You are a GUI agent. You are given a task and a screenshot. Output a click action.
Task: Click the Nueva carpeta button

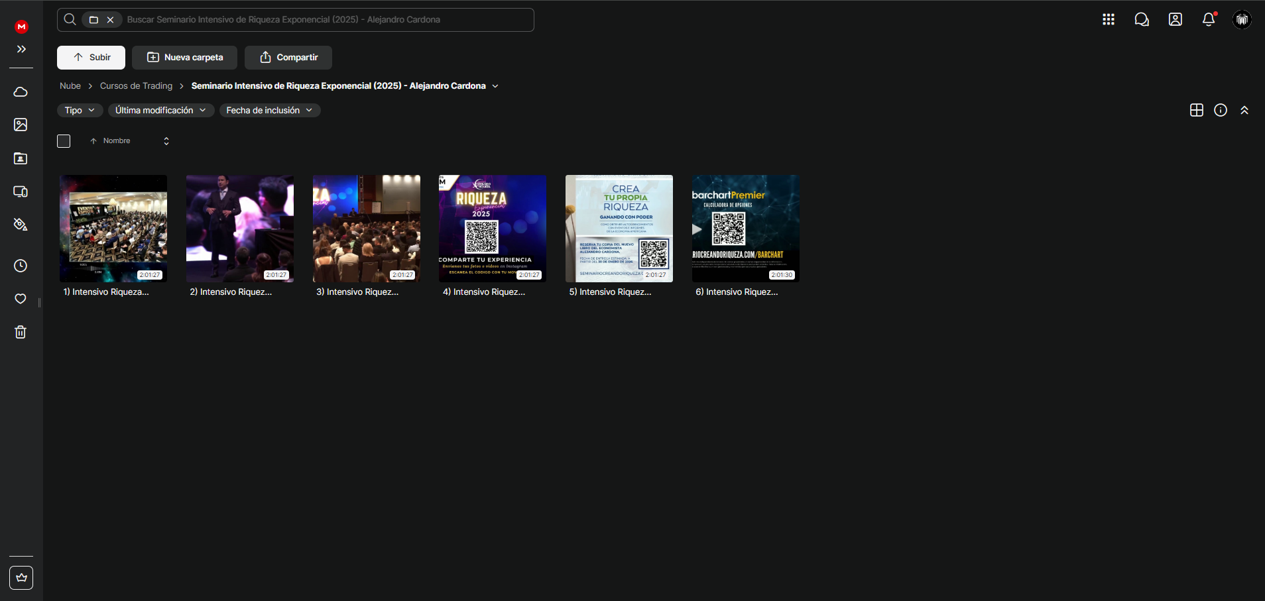[x=184, y=58]
